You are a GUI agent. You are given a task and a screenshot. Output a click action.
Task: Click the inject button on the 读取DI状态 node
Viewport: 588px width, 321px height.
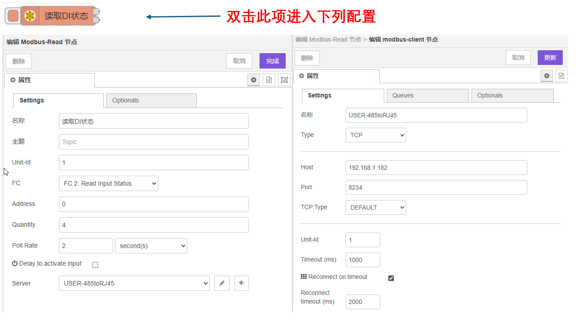tap(13, 16)
